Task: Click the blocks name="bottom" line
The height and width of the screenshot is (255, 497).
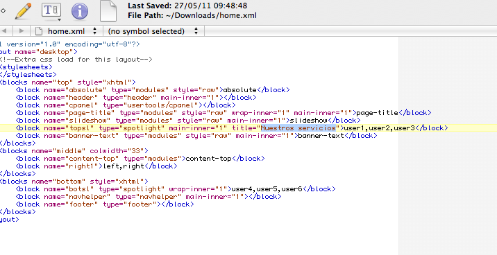Action: pyautogui.click(x=74, y=182)
